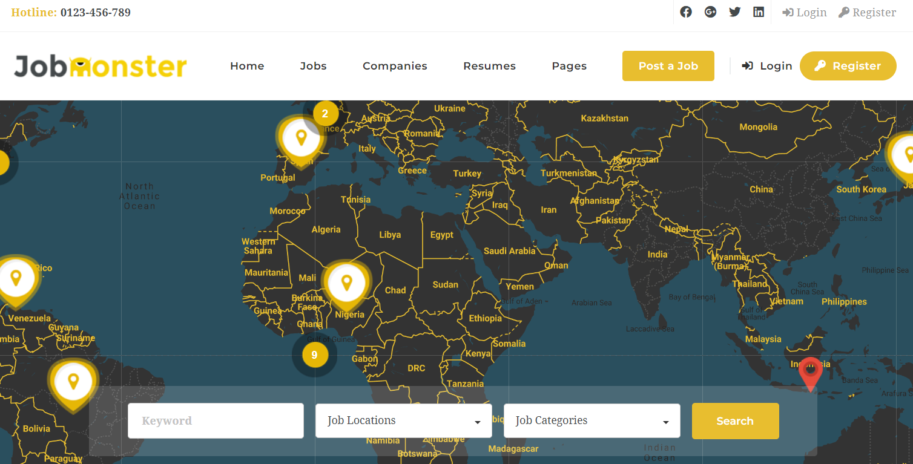Open the Companies menu item
Viewport: 913px width, 464px height.
[x=395, y=66]
